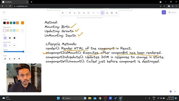The image size is (179, 101).
Task: Open File Explorer from taskbar
Action: [x=90, y=98]
